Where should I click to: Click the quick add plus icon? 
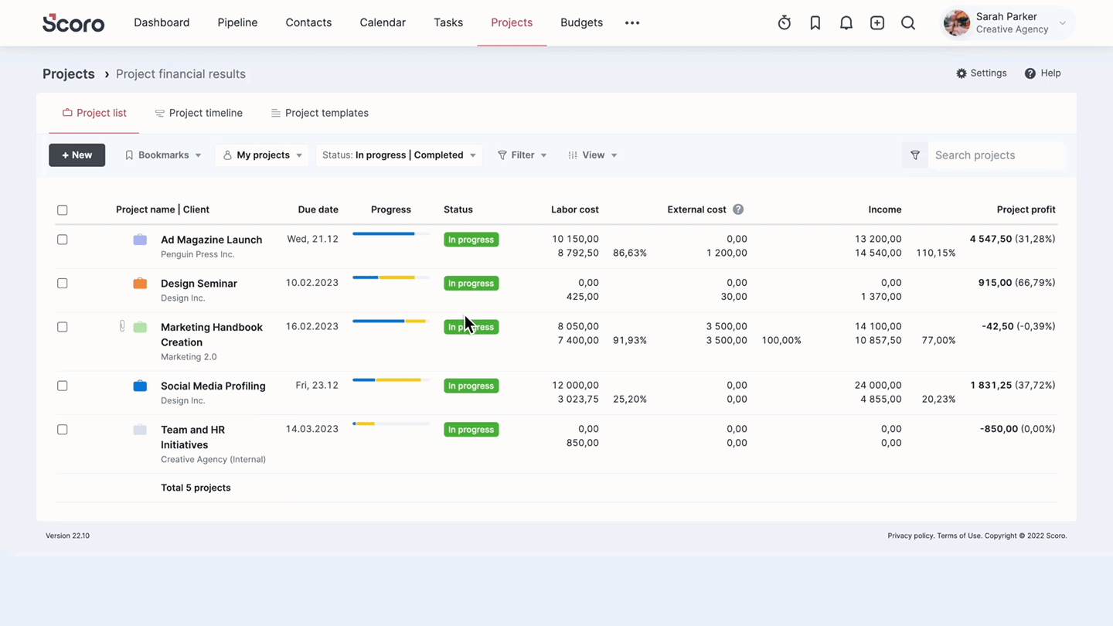877,23
